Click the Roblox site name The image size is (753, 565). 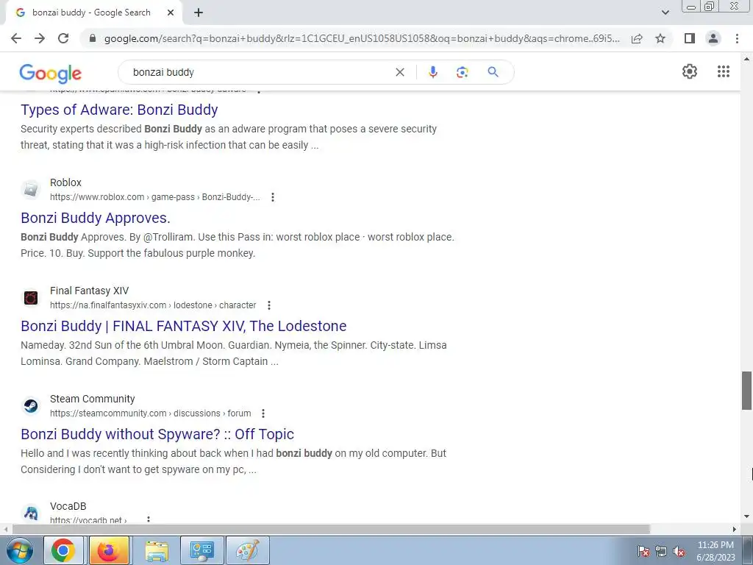(65, 182)
